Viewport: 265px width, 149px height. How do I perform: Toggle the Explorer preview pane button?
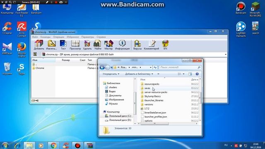(190, 74)
